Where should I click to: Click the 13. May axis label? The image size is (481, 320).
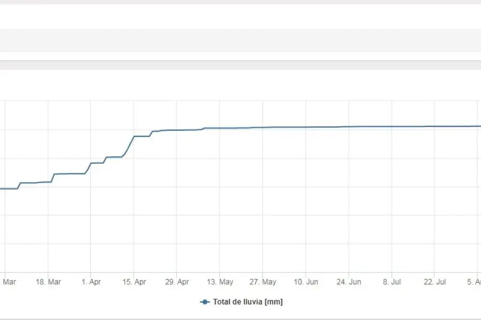(x=220, y=282)
